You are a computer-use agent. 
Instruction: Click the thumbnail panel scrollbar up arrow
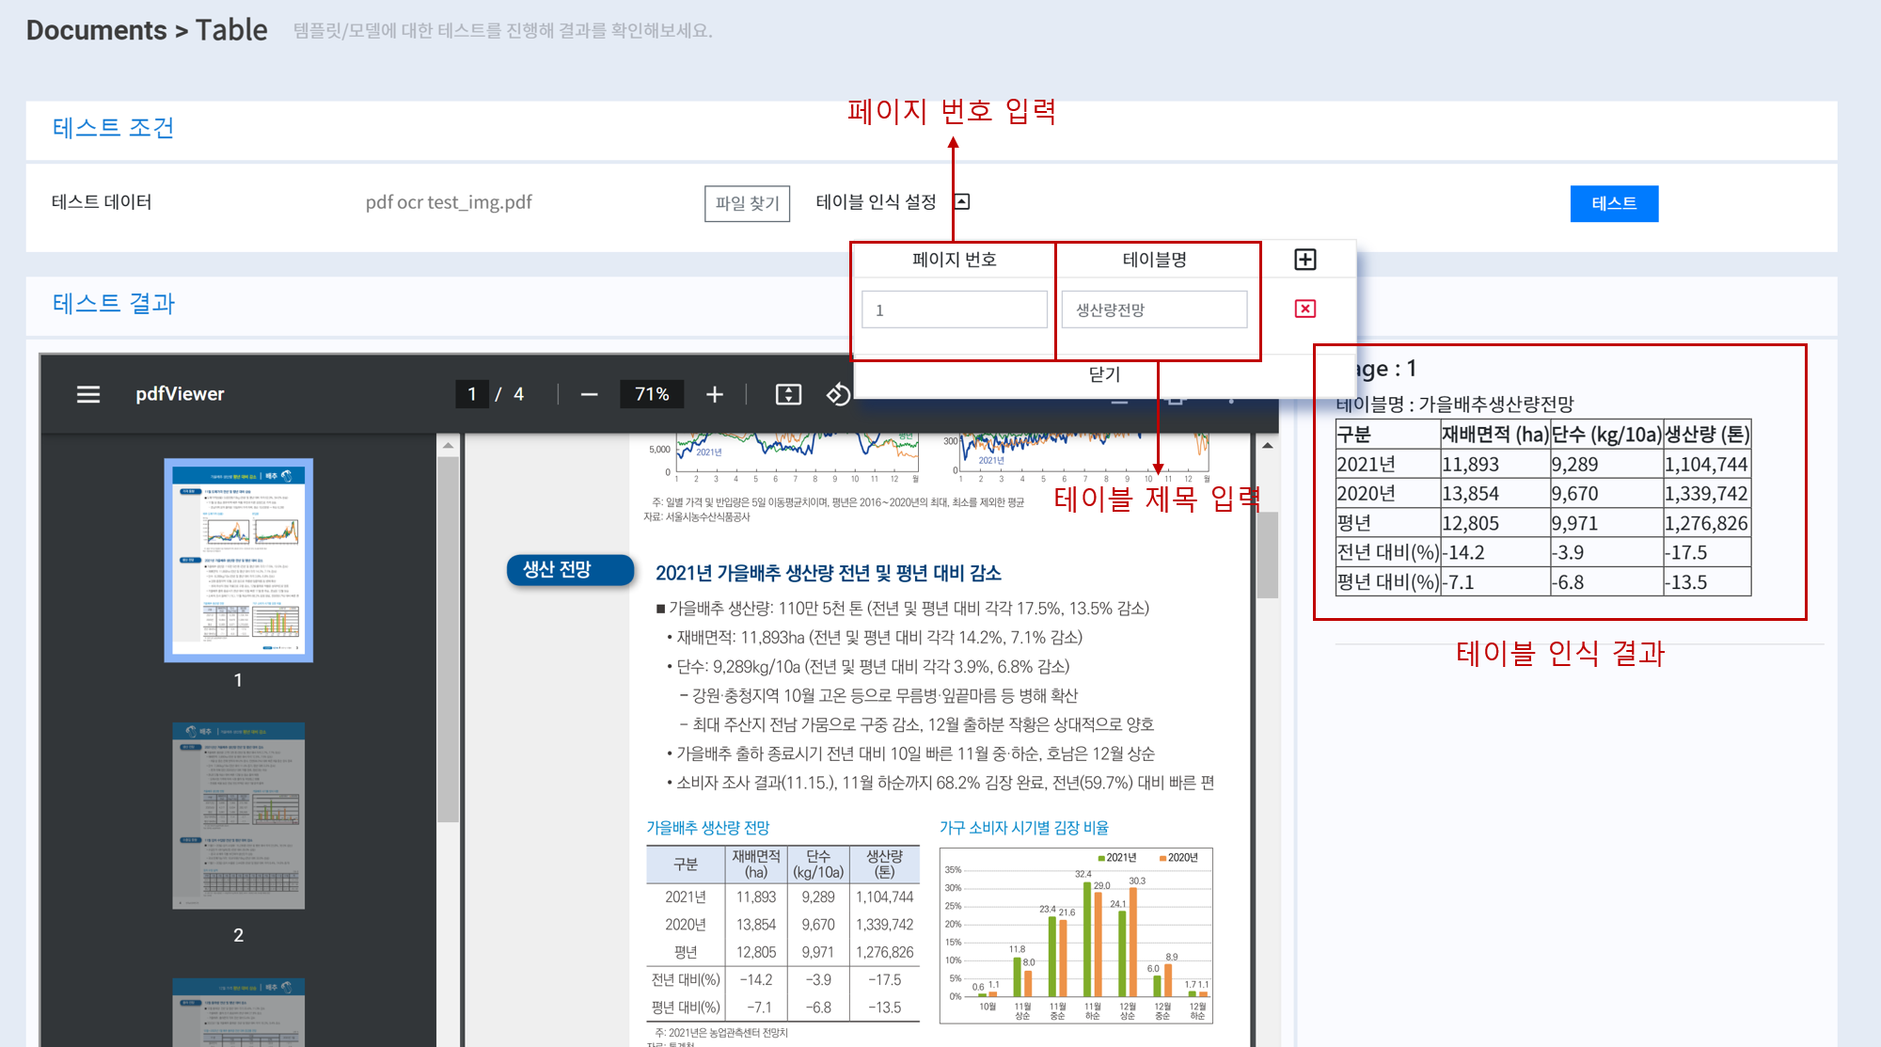[x=448, y=446]
